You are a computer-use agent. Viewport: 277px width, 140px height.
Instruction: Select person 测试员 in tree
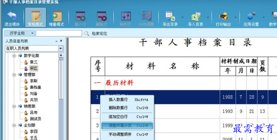(36, 119)
